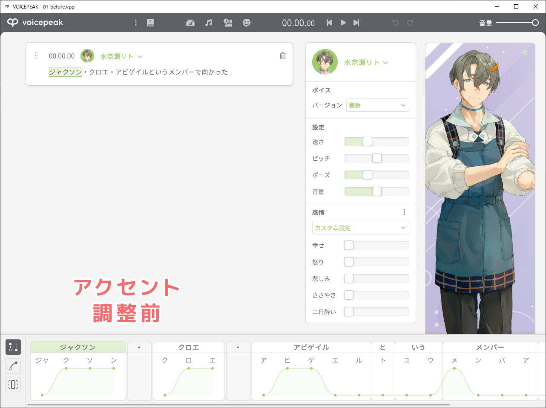This screenshot has height=408, width=546.
Task: Open the バージョン dropdown showing 最新
Action: tap(378, 105)
